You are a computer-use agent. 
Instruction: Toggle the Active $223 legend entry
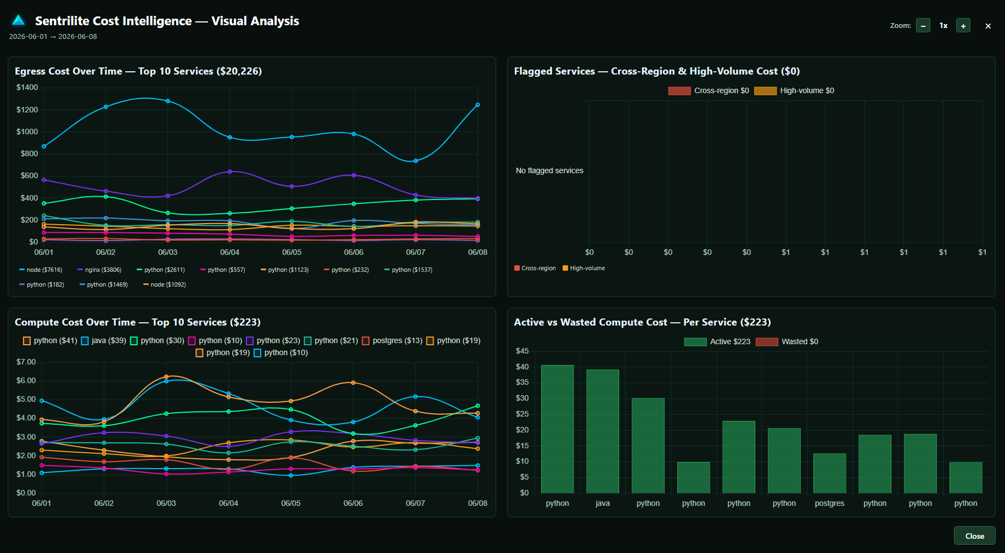click(717, 341)
